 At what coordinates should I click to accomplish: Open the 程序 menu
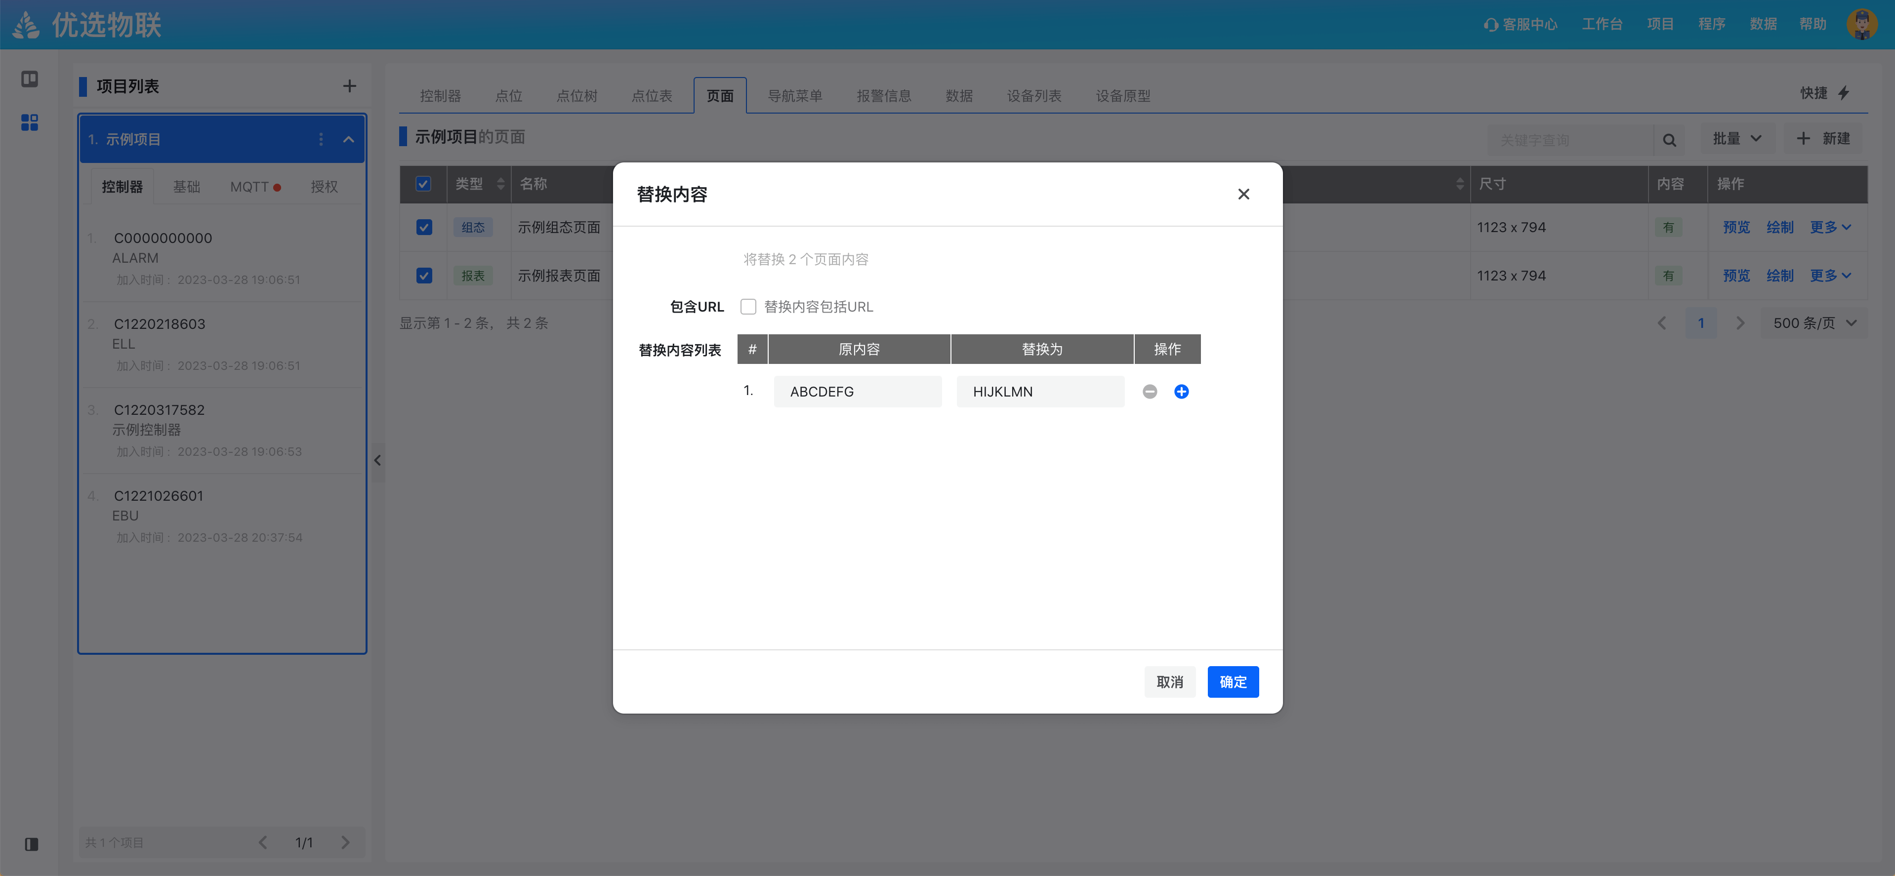point(1712,24)
